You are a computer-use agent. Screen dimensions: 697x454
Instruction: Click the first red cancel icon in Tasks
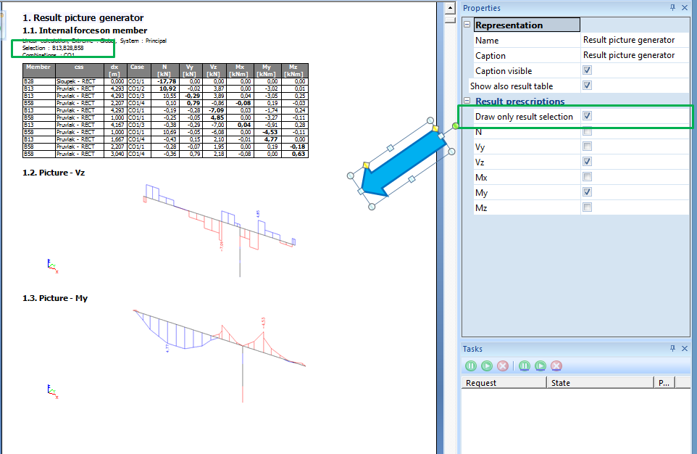[502, 366]
